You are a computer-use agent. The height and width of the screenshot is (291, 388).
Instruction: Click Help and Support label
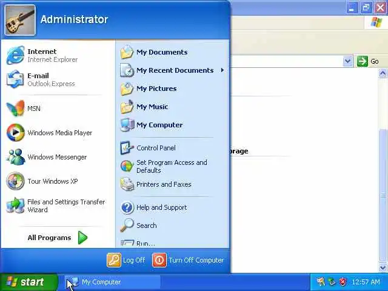click(162, 207)
